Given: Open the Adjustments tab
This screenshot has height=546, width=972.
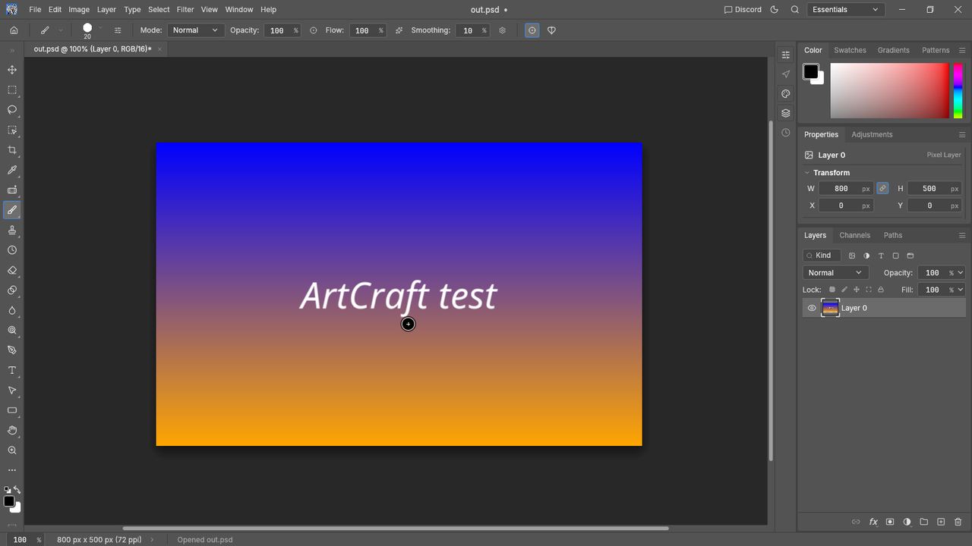Looking at the screenshot, I should tap(872, 134).
